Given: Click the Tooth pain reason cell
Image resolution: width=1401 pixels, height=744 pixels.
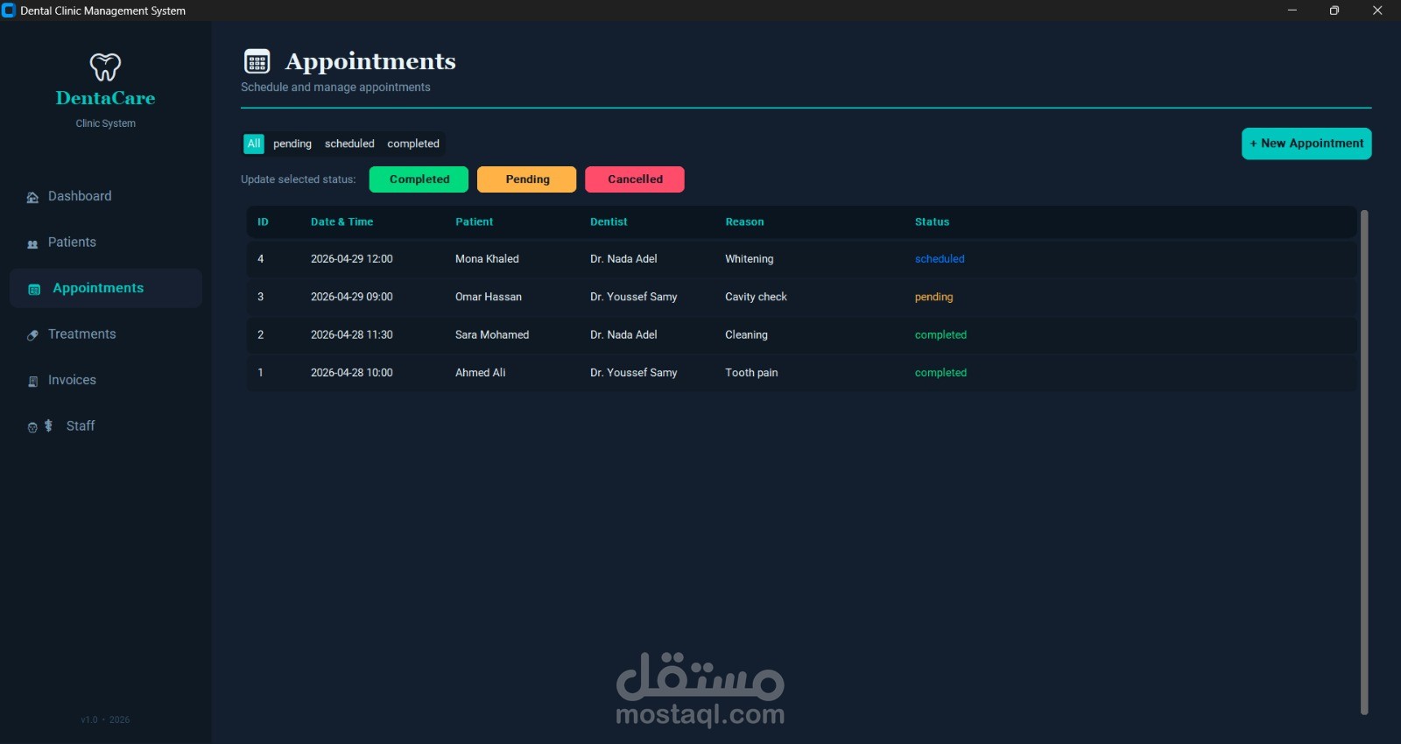Looking at the screenshot, I should click(751, 373).
